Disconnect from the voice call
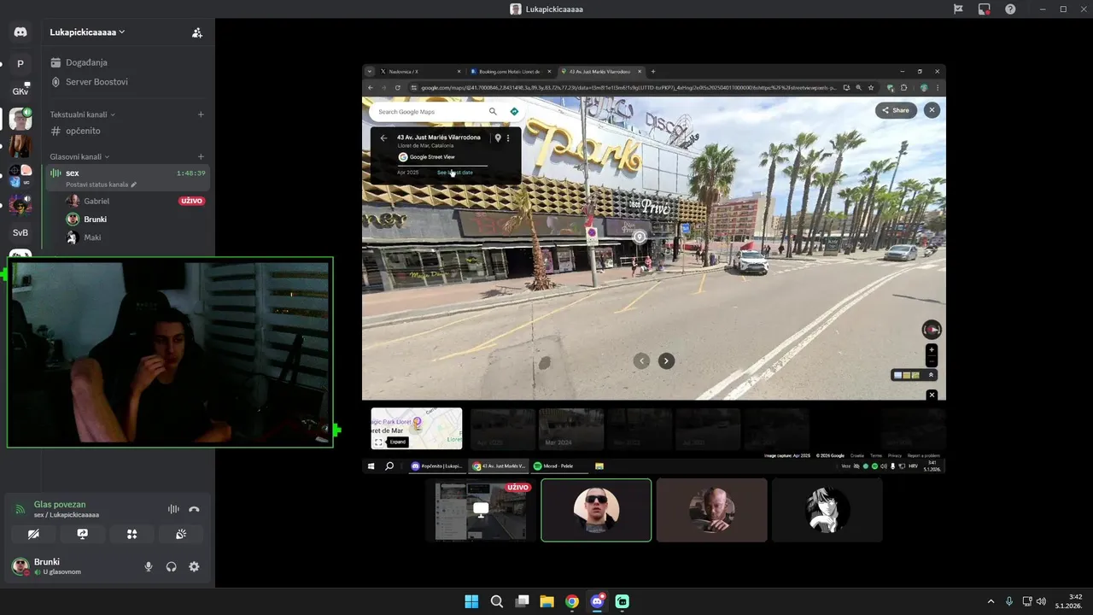The width and height of the screenshot is (1093, 615). pos(194,509)
